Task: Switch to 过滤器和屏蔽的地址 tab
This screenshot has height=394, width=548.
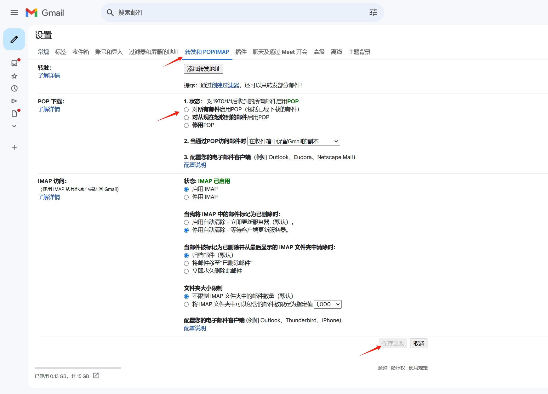Action: click(x=154, y=52)
